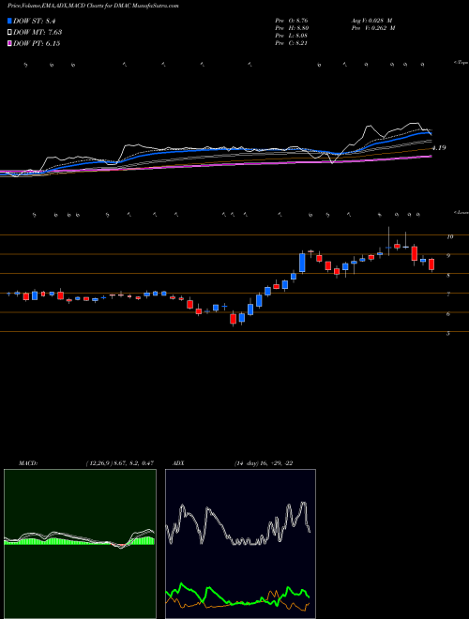Click the chart title mentioning DMAC MunafaSutra.com

(93, 7)
